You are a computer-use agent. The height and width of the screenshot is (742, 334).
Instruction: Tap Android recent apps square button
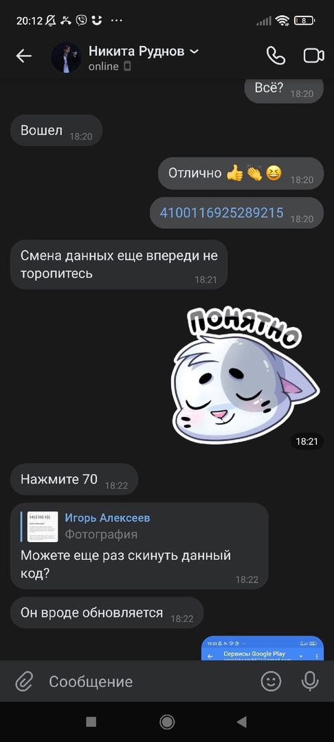click(91, 721)
